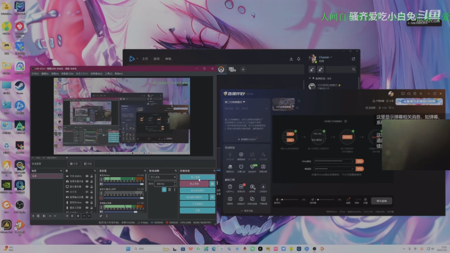Toggle the lock on the 显示器采集 source
This screenshot has height=253, width=450.
(92, 187)
